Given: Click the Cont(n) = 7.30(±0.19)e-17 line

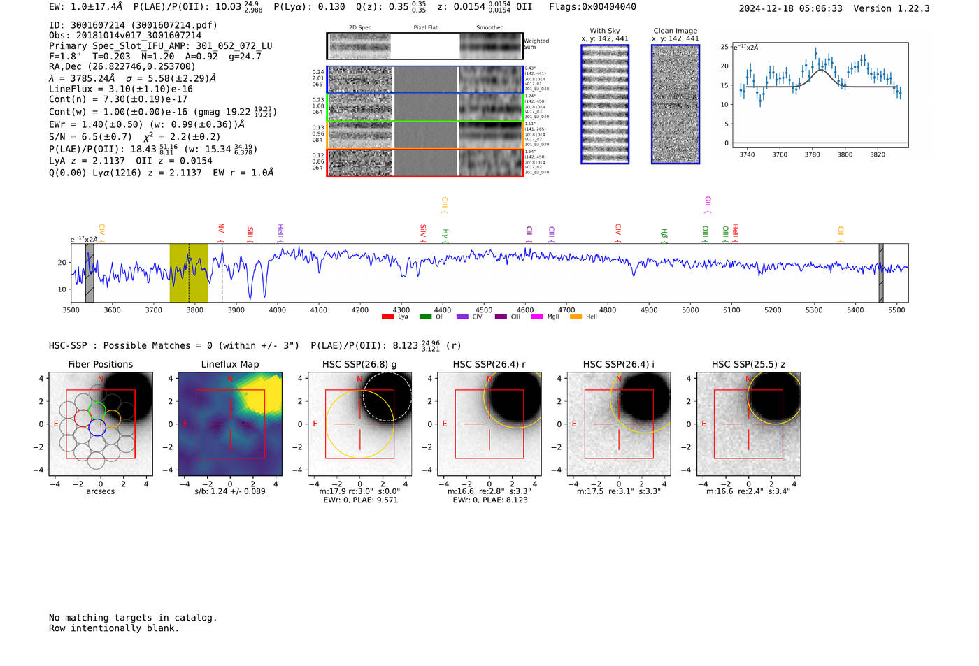Looking at the screenshot, I should coord(117,99).
